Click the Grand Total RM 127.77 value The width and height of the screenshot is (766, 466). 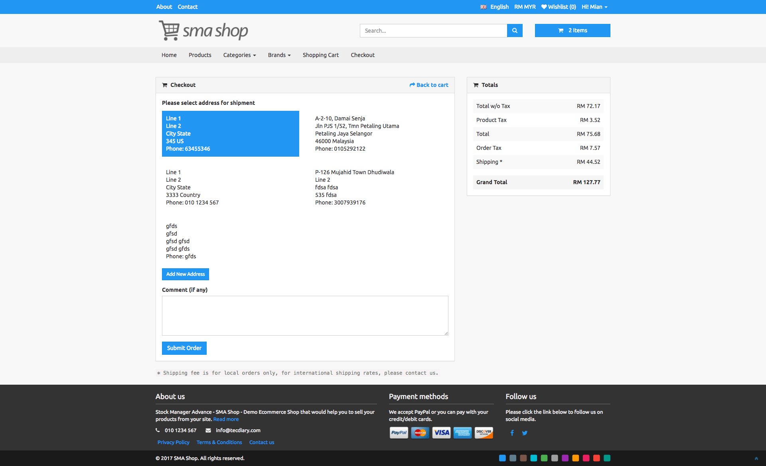point(586,182)
